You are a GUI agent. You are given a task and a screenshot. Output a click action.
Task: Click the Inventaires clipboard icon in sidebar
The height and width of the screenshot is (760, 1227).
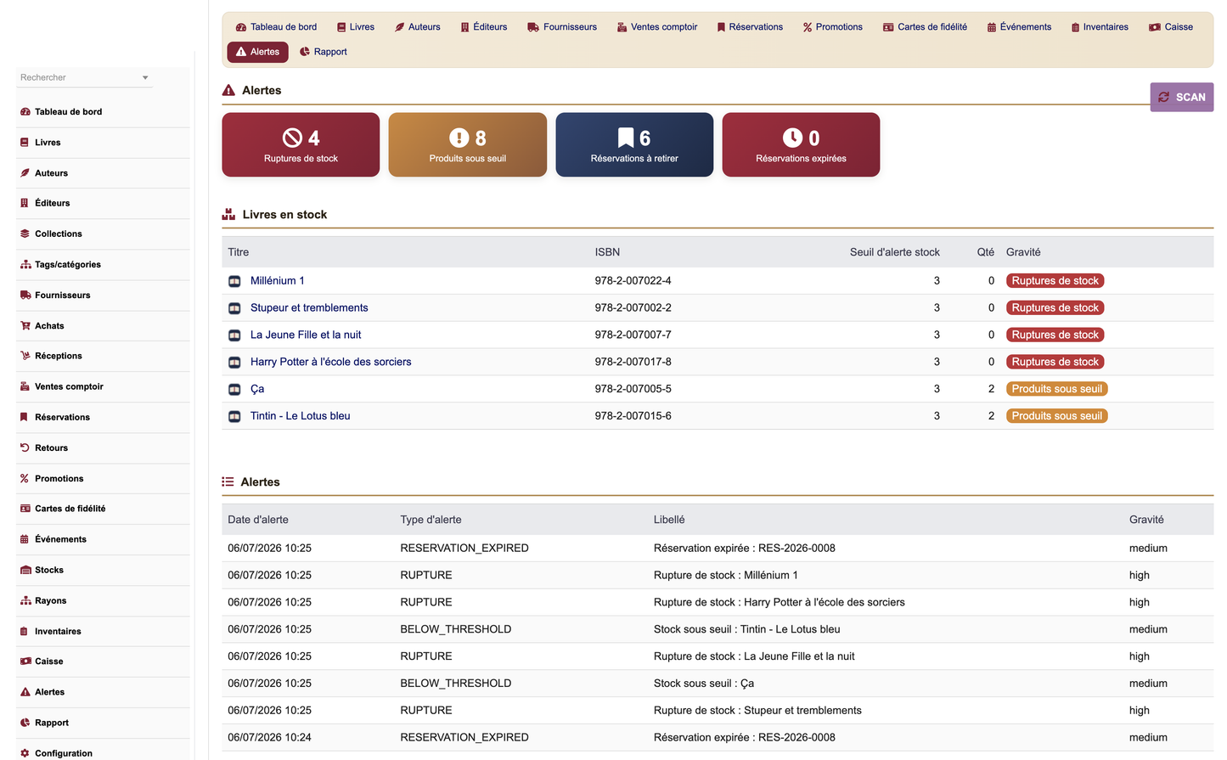pos(25,632)
